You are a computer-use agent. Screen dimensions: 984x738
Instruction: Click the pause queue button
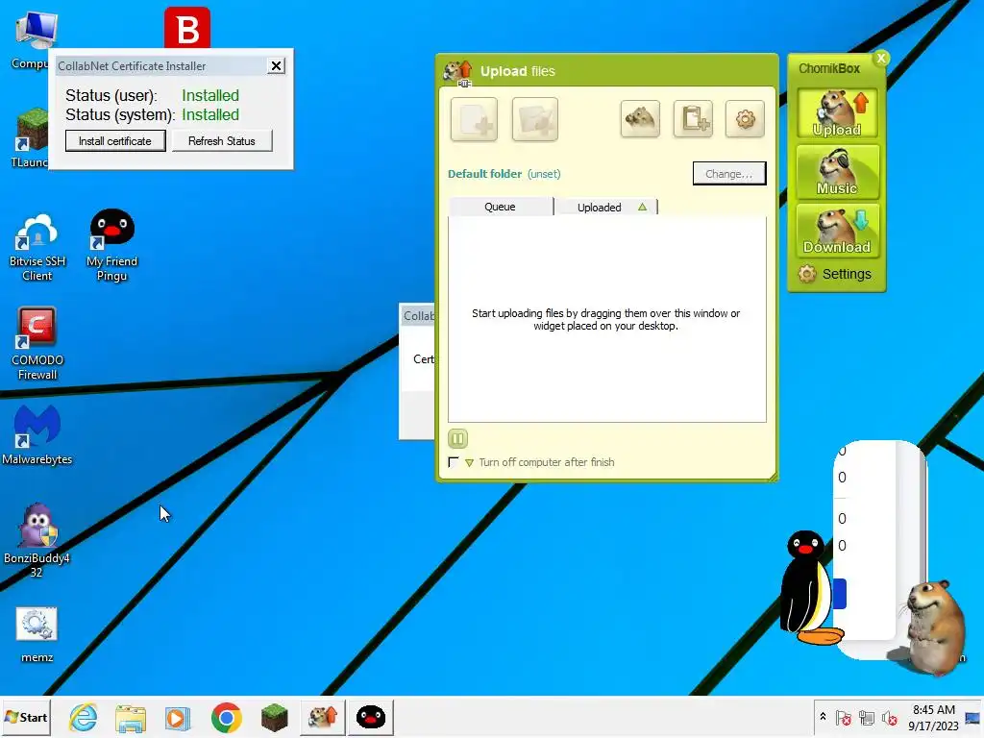point(457,438)
